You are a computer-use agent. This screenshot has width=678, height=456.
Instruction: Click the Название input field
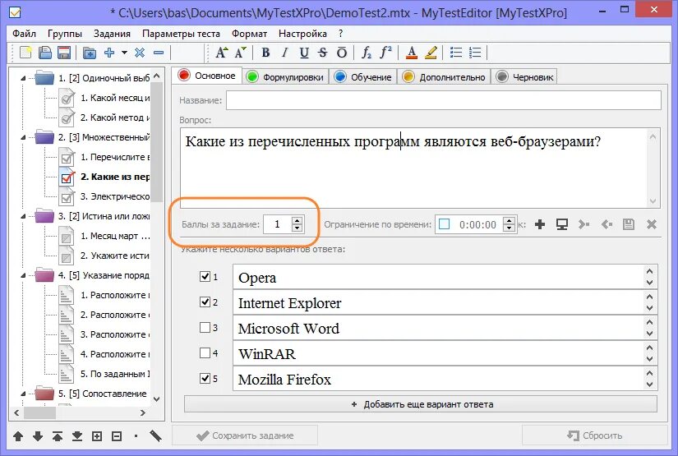pyautogui.click(x=443, y=100)
